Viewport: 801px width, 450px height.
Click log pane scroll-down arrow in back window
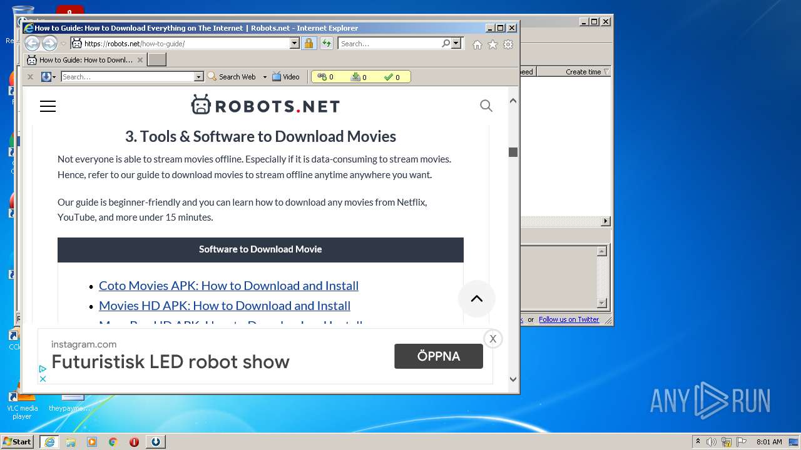(602, 303)
